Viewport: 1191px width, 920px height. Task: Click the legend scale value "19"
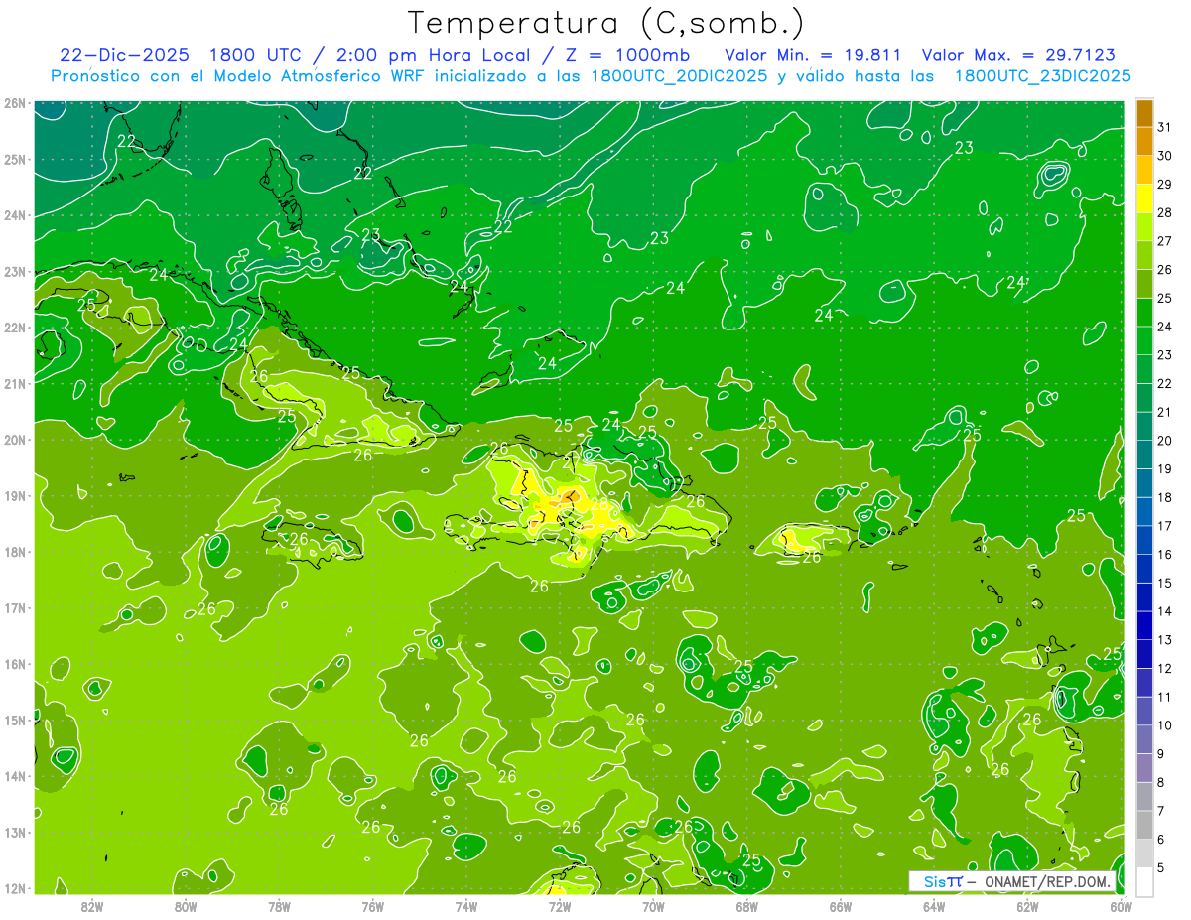[1164, 468]
